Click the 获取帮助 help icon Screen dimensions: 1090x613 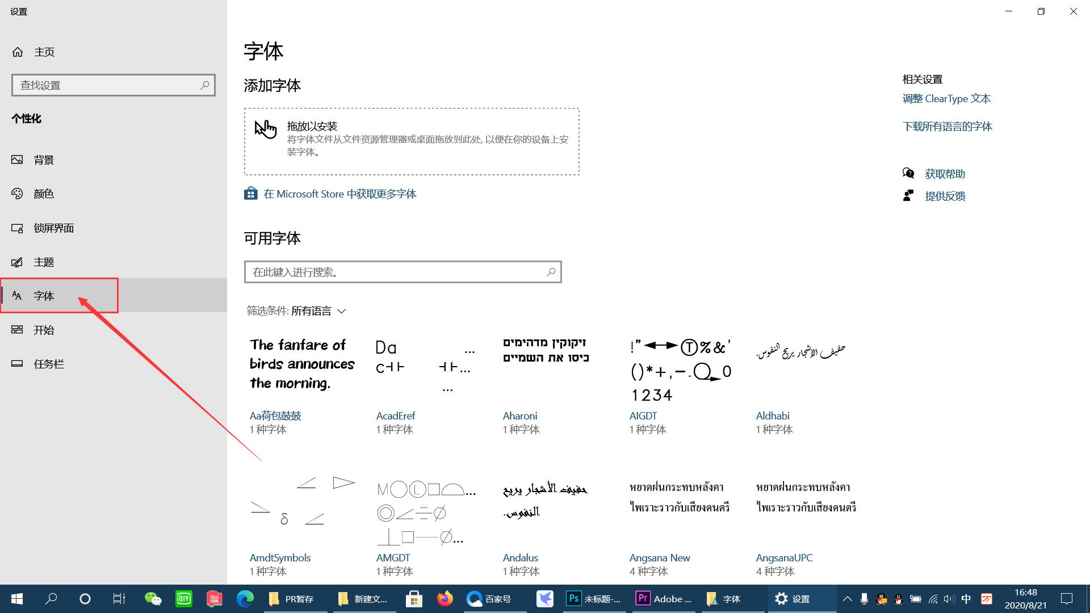click(x=908, y=174)
